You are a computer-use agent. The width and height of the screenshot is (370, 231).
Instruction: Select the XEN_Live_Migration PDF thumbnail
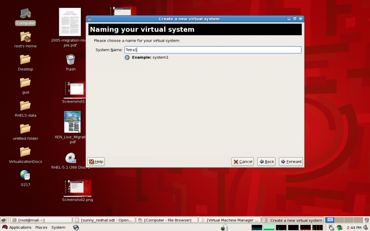[x=73, y=122]
